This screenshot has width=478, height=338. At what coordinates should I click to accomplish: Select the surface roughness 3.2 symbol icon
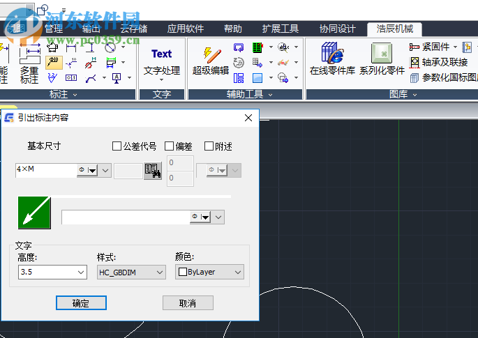[52, 78]
